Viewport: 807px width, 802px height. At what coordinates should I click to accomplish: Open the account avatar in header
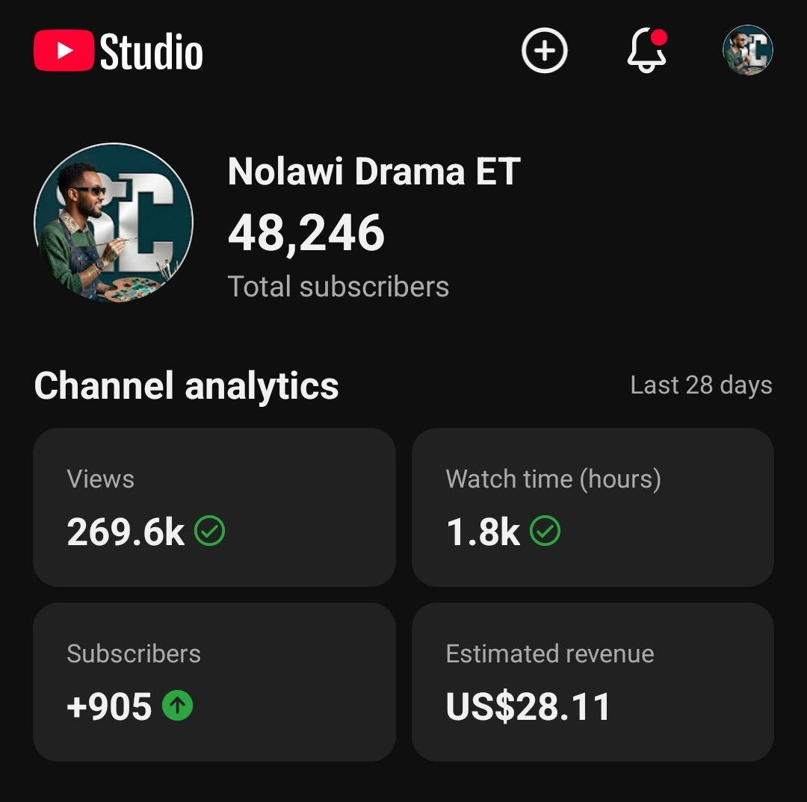pos(748,50)
